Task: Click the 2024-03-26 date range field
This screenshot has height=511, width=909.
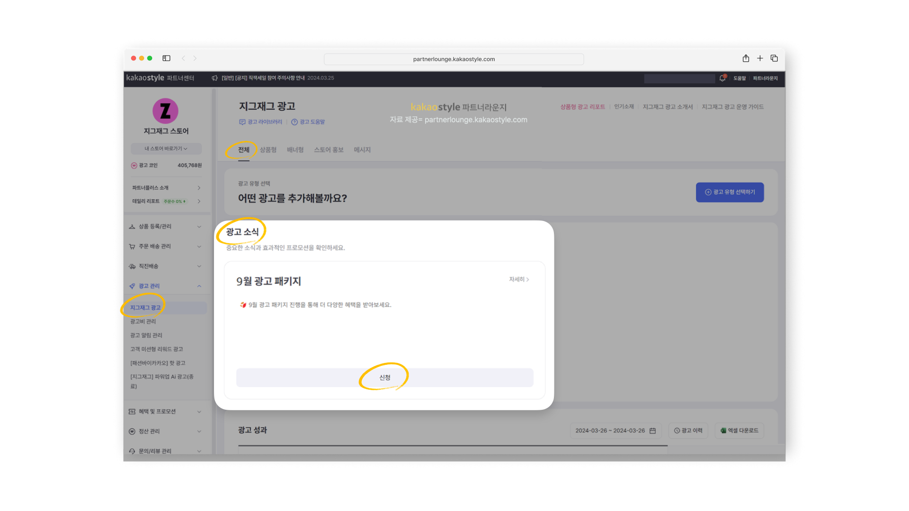Action: 615,431
